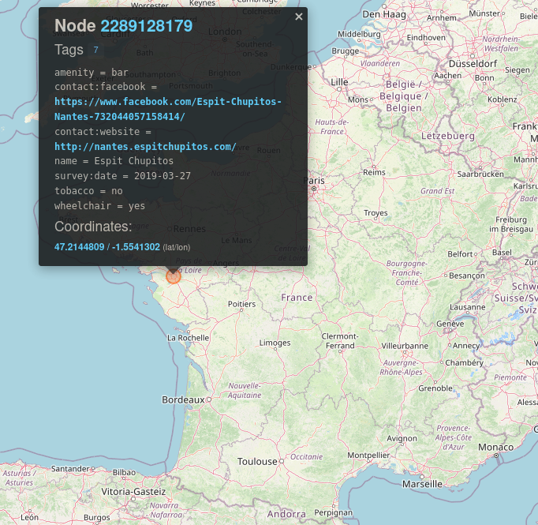The width and height of the screenshot is (538, 525).
Task: Click the Tags heading
Action: 69,50
